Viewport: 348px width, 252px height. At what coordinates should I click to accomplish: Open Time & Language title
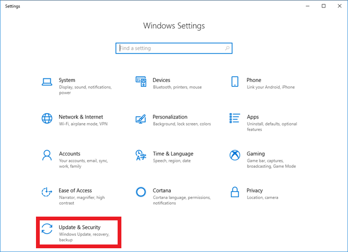tap(173, 153)
